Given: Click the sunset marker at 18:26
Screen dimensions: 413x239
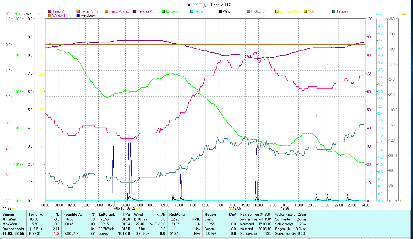Looking at the screenshot, I should click(291, 209).
